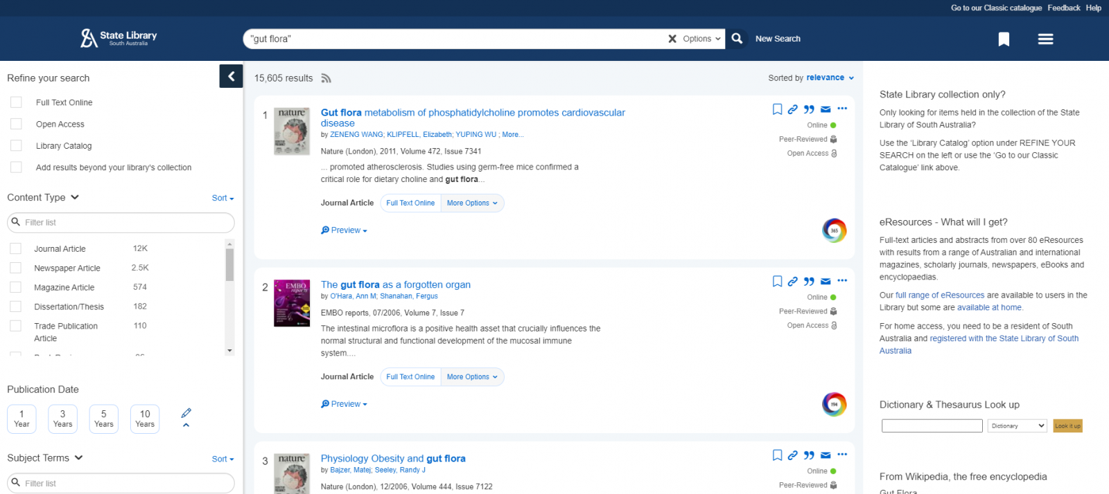Screen dimensions: 1109x494
Task: Click the Content Type Filter list field
Action: click(x=121, y=223)
